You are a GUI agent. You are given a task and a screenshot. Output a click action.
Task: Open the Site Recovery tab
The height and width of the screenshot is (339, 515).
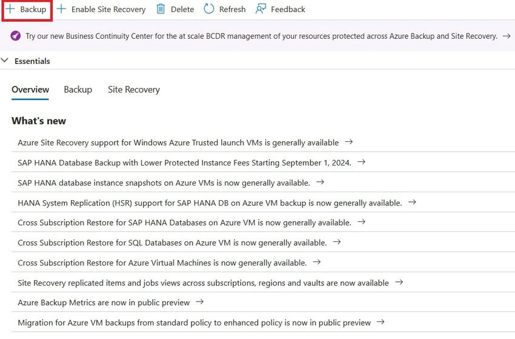[134, 89]
